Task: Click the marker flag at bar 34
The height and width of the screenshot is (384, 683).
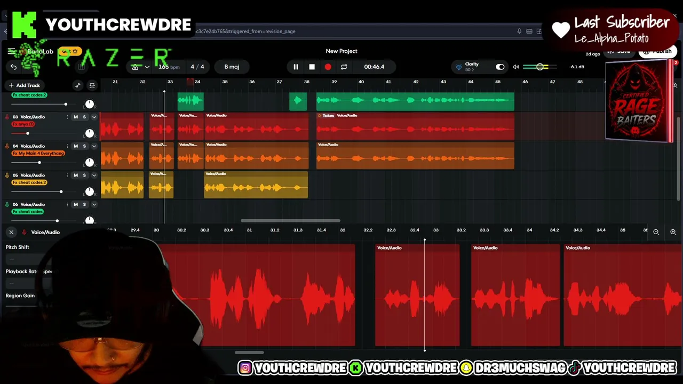Action: coord(190,82)
